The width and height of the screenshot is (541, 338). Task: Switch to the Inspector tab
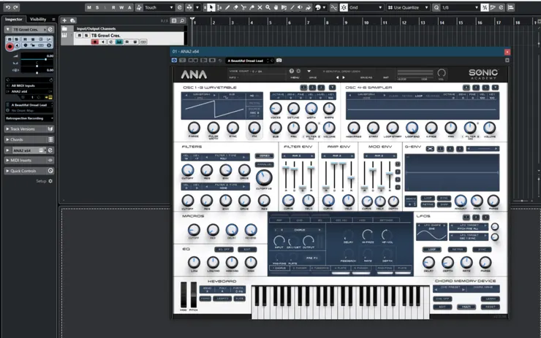coord(14,19)
